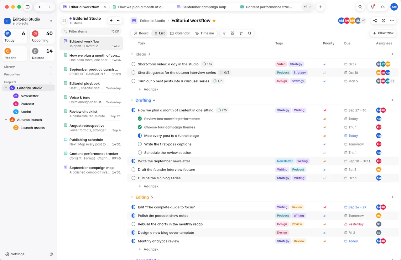
Task: Switch to the Timeline view
Action: coord(205,33)
